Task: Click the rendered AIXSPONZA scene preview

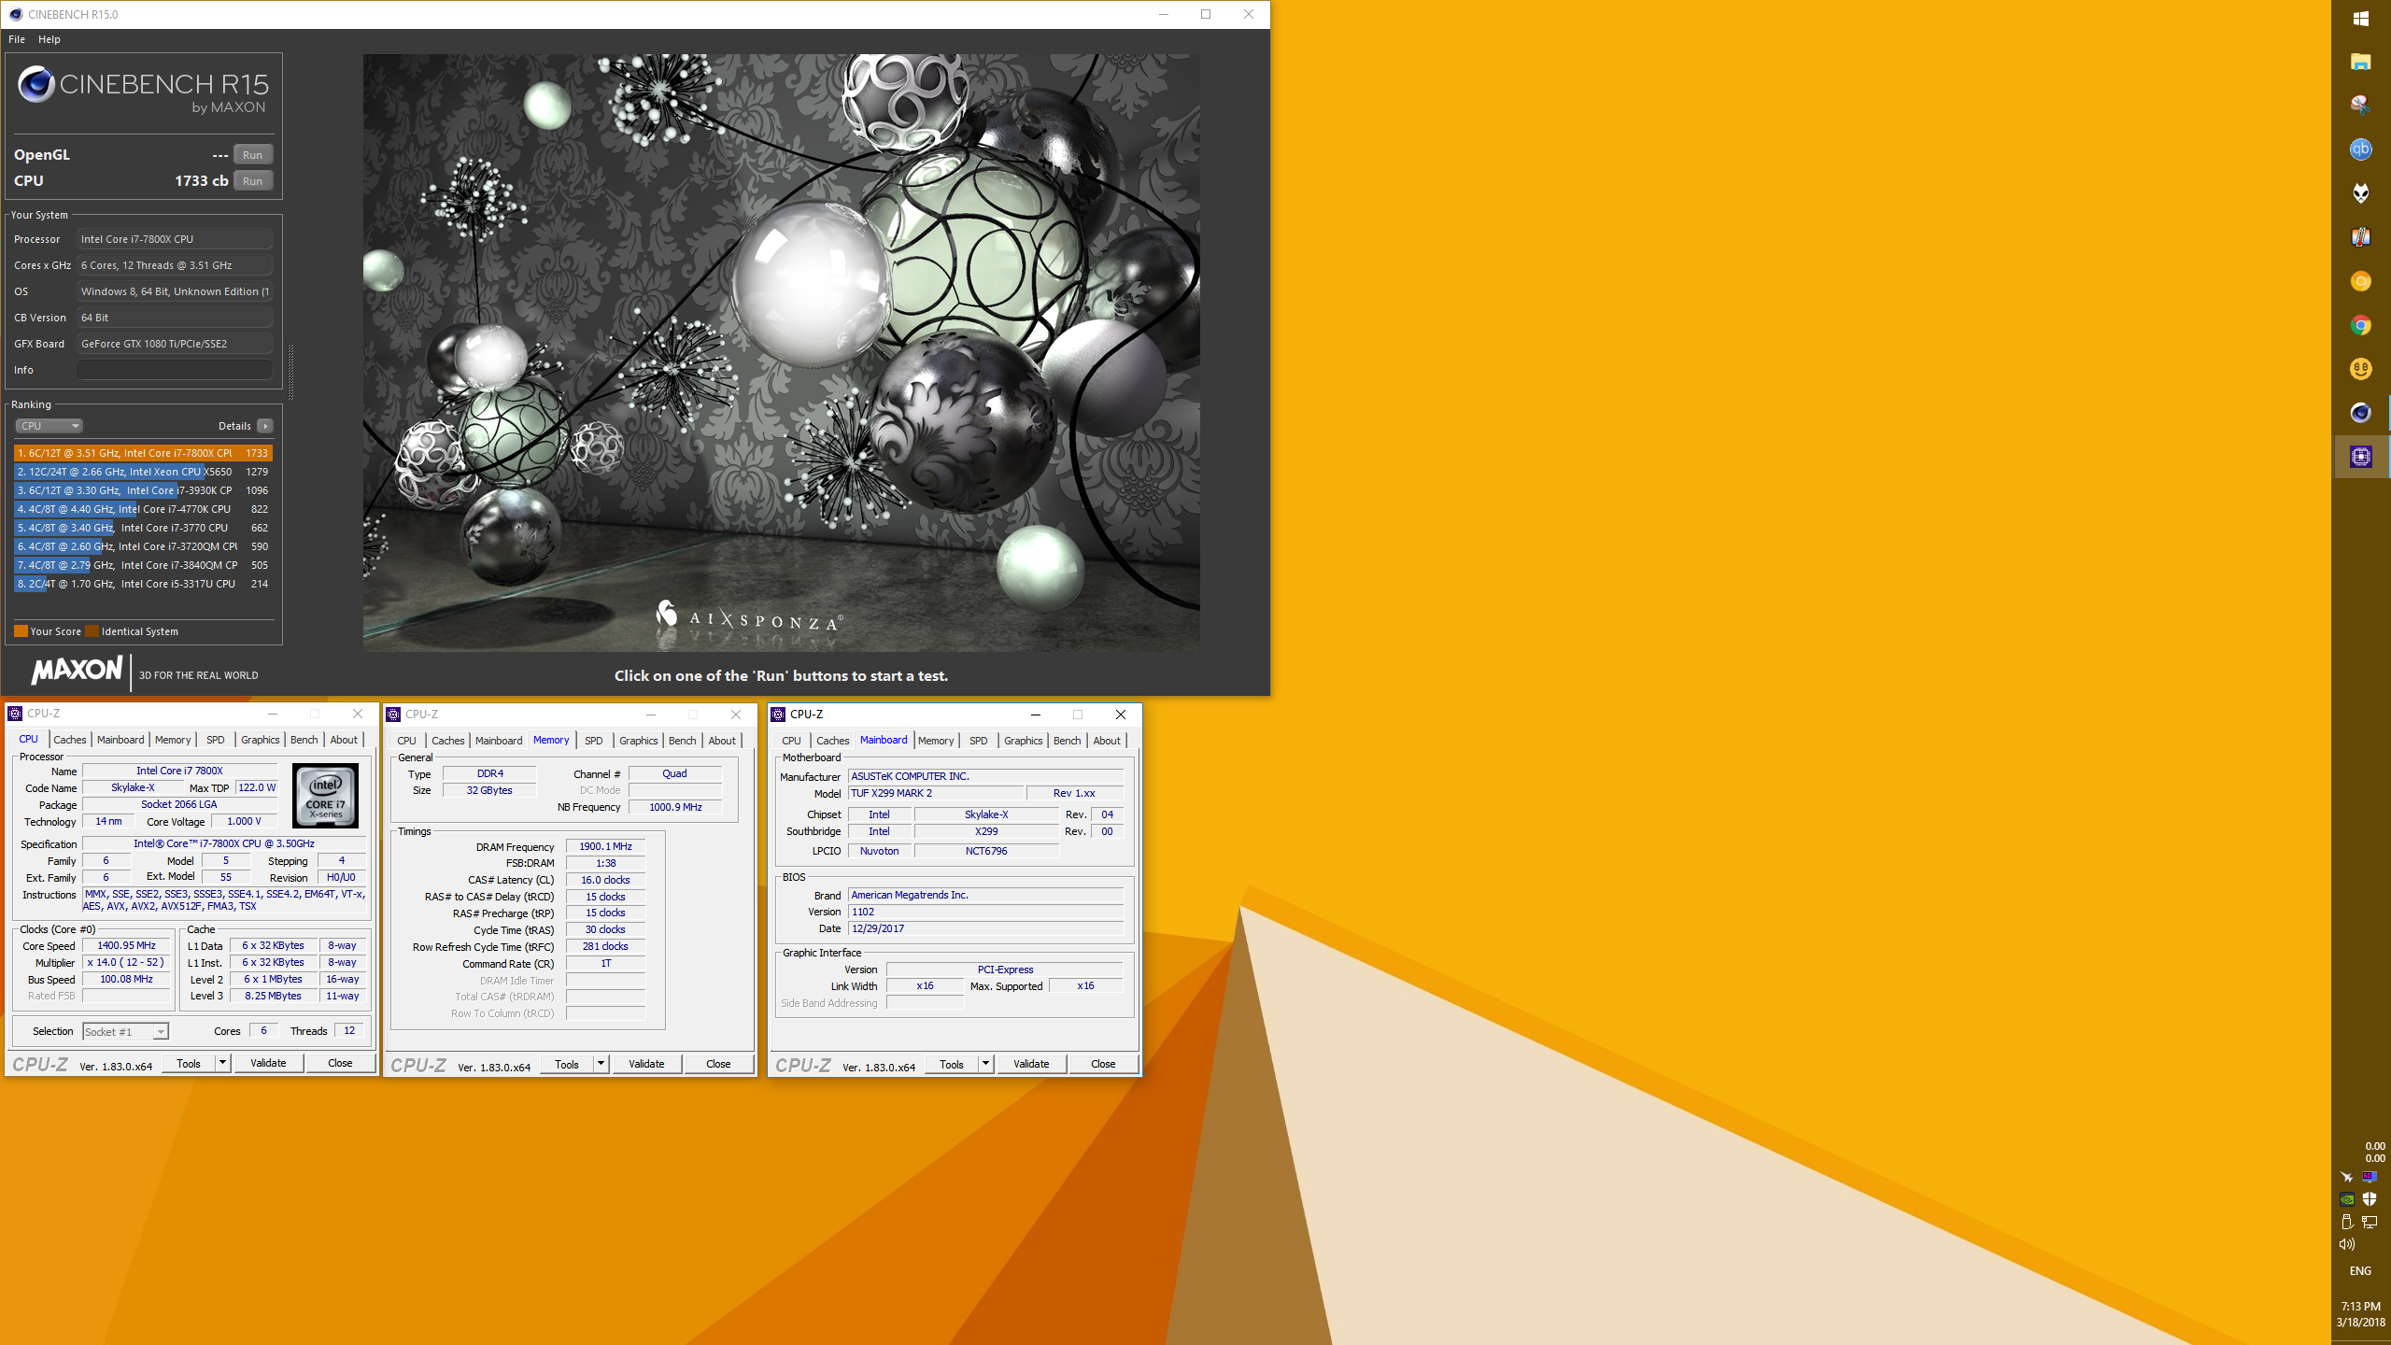Action: click(x=781, y=352)
